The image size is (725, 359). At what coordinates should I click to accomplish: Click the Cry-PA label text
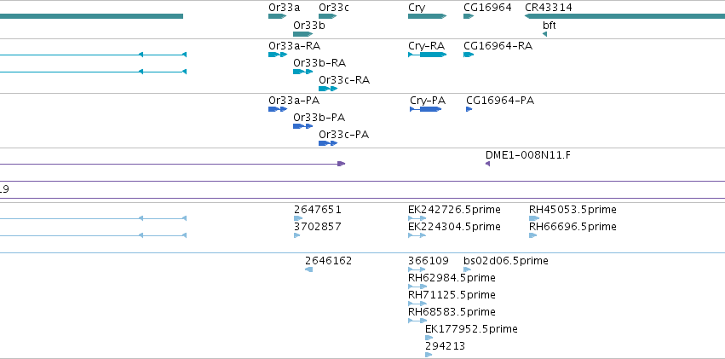tap(428, 101)
